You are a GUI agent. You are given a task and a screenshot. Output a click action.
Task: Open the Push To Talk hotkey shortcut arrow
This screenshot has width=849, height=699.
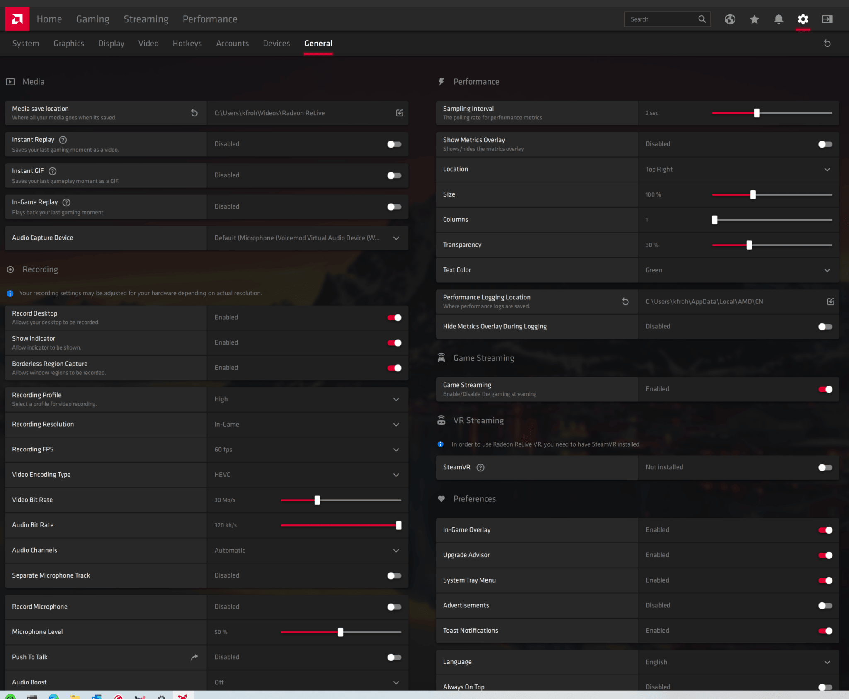coord(194,657)
